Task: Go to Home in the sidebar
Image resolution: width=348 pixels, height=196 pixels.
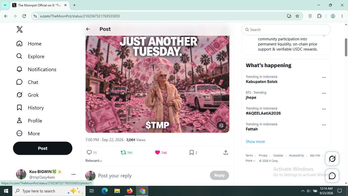Action: click(29, 44)
